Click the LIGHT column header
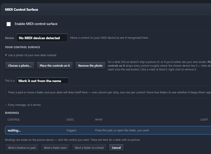Image resolution: width=211 pixels, height=154 pixels. pyautogui.click(x=204, y=120)
